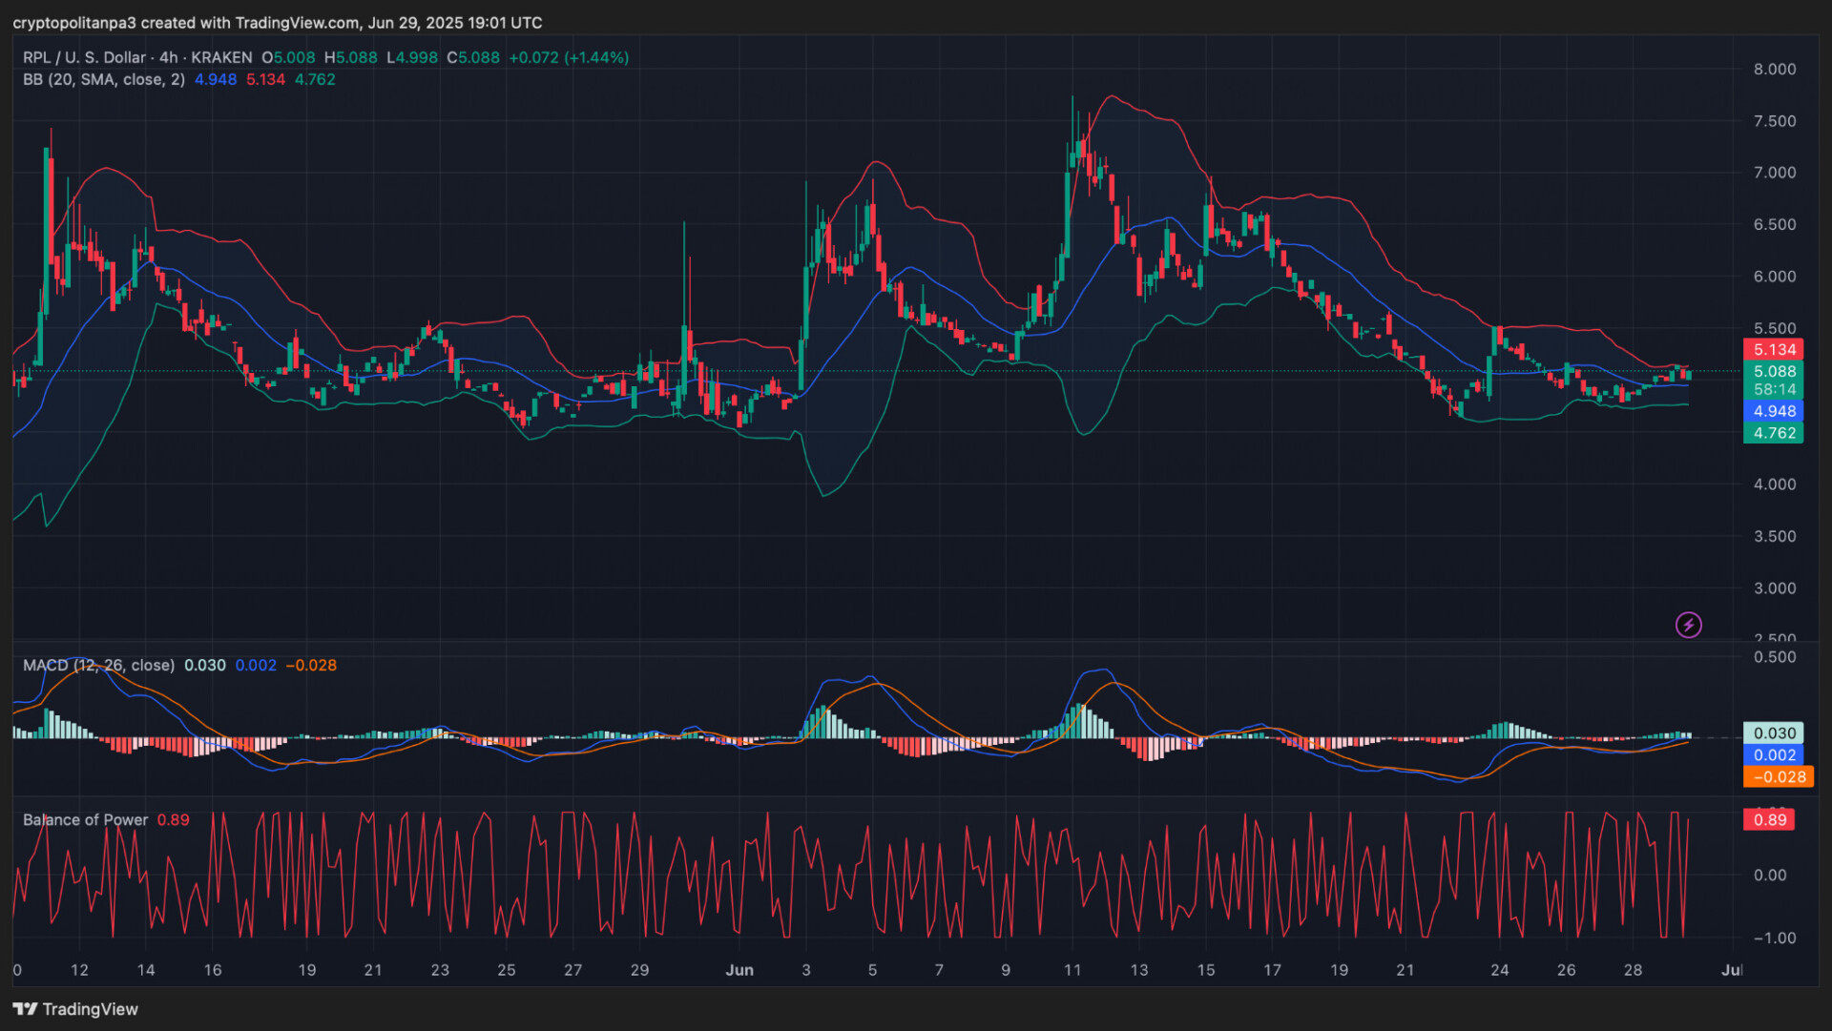Click the purple lightning bolt icon

coord(1688,625)
